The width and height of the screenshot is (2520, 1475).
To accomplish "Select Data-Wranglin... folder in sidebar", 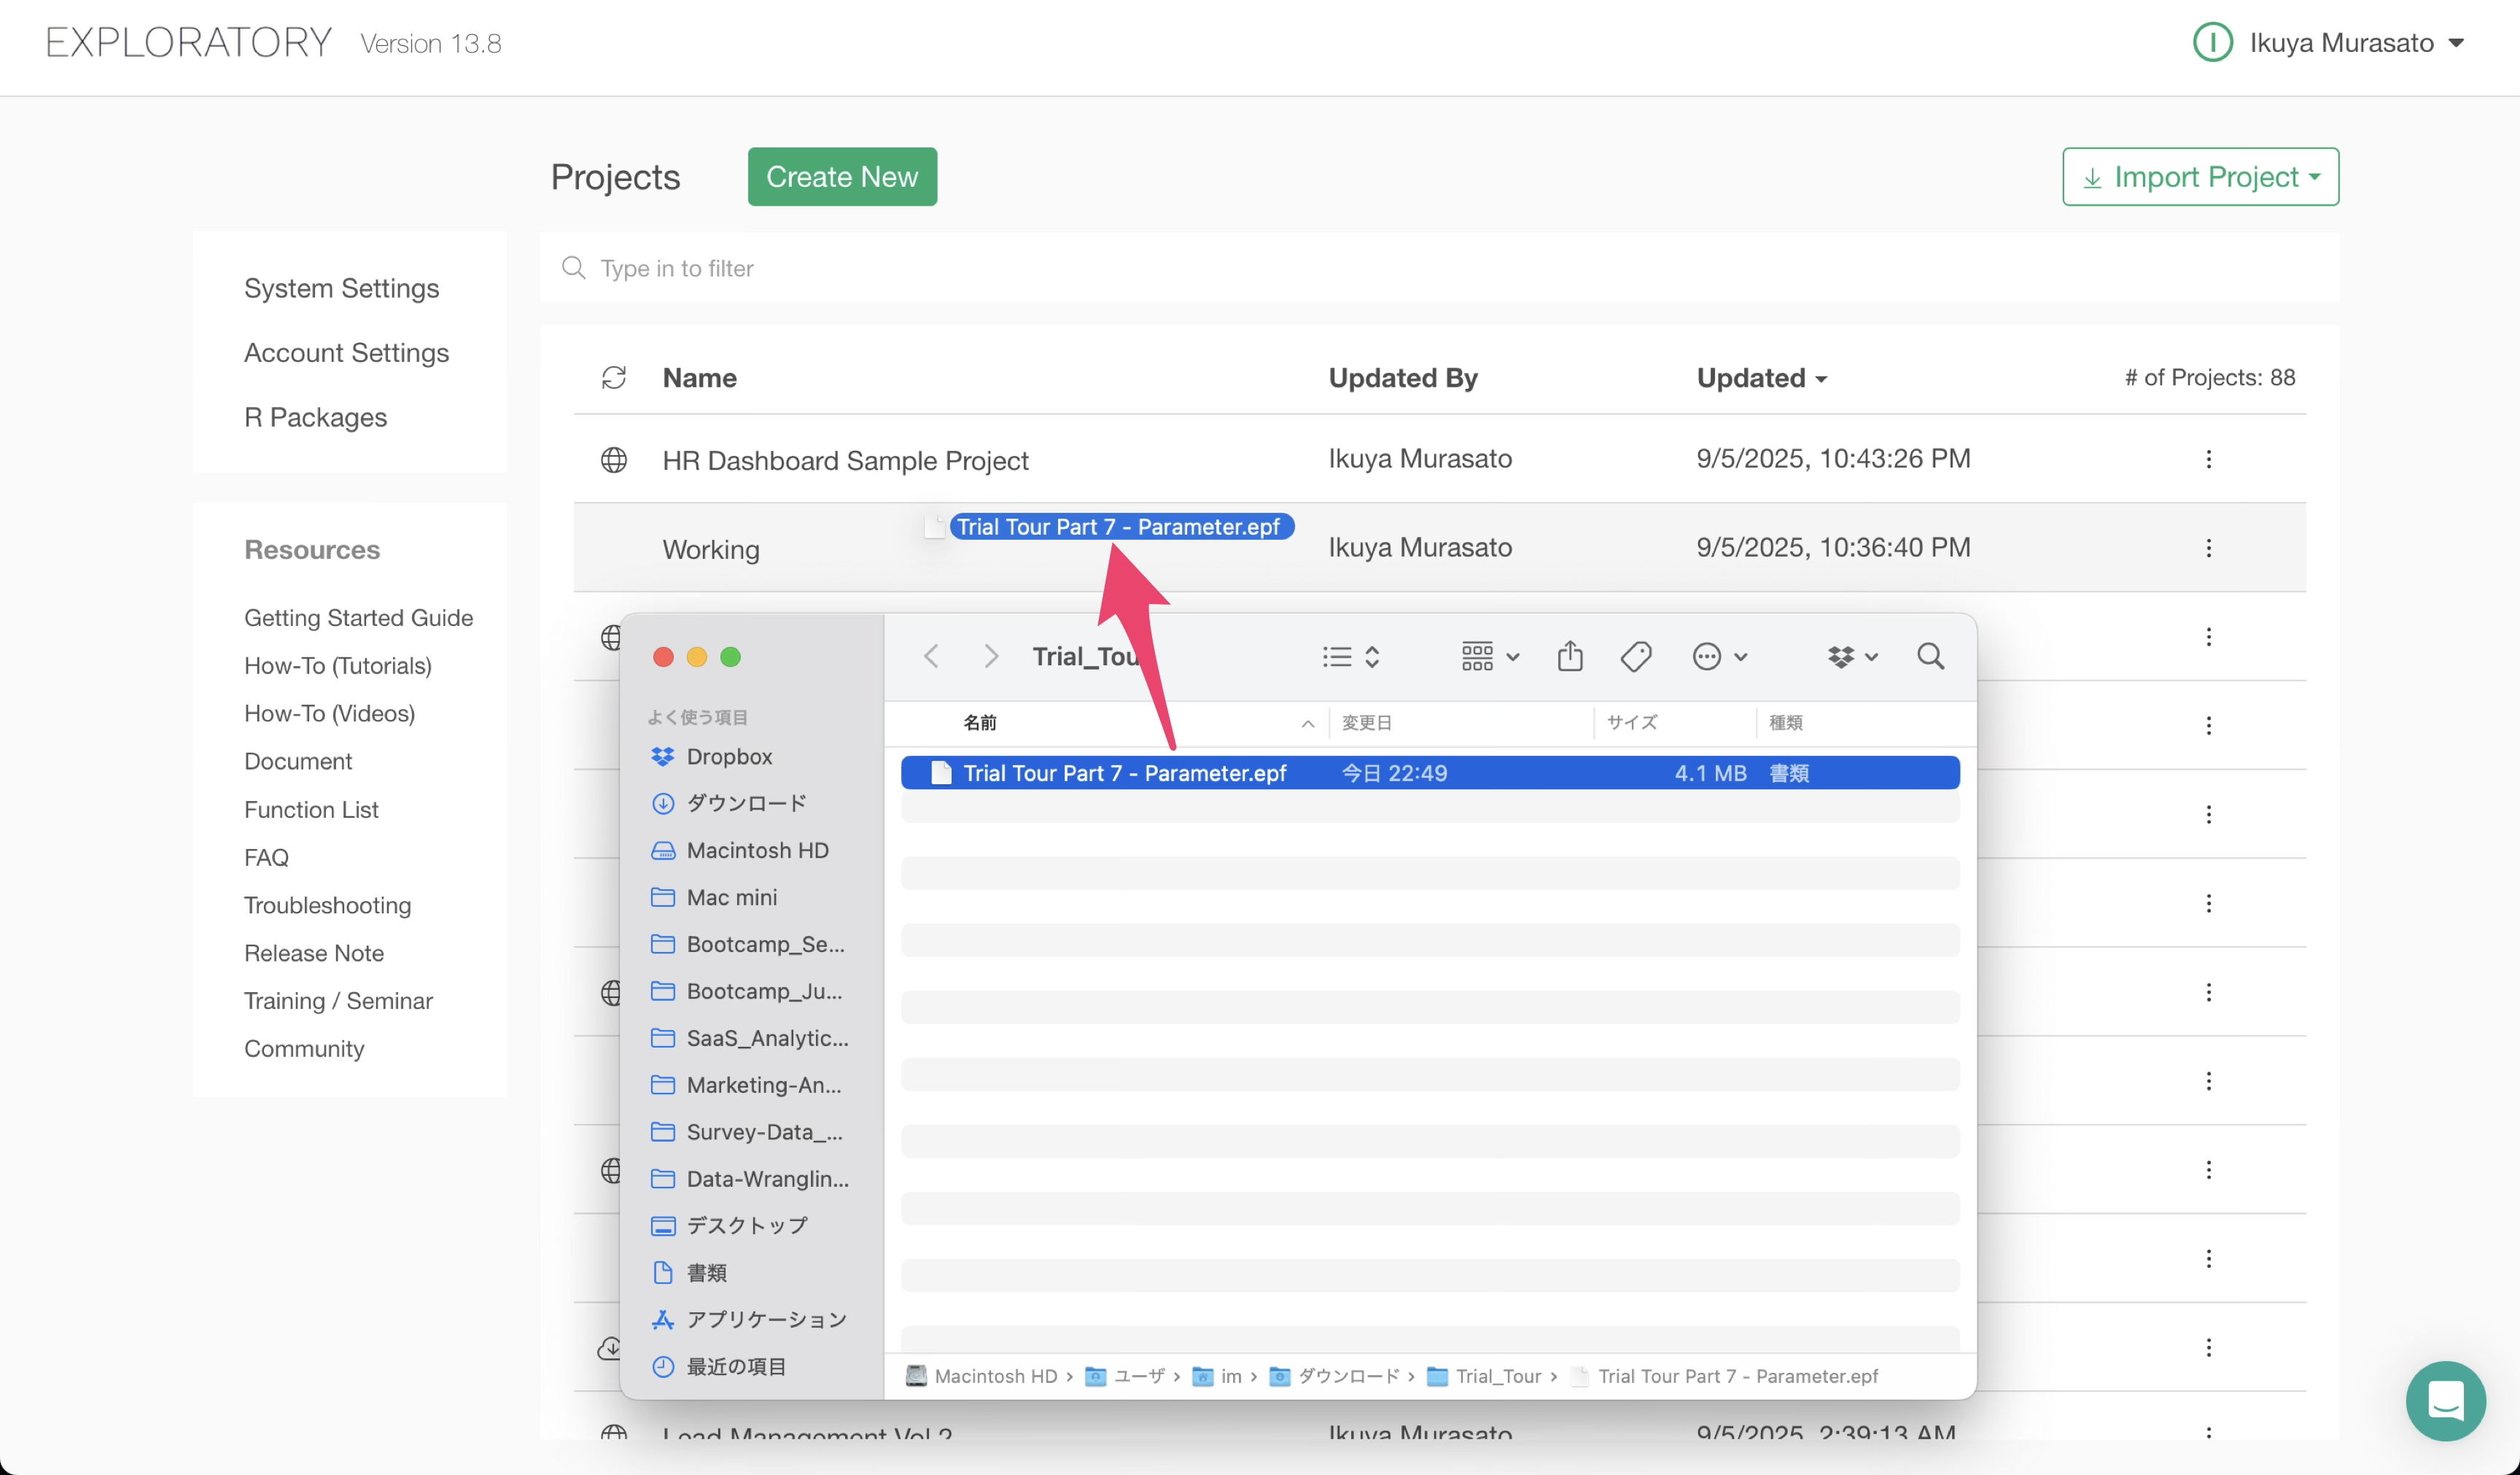I will [752, 1179].
